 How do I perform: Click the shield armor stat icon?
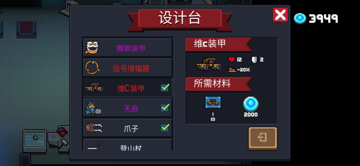coord(254,60)
